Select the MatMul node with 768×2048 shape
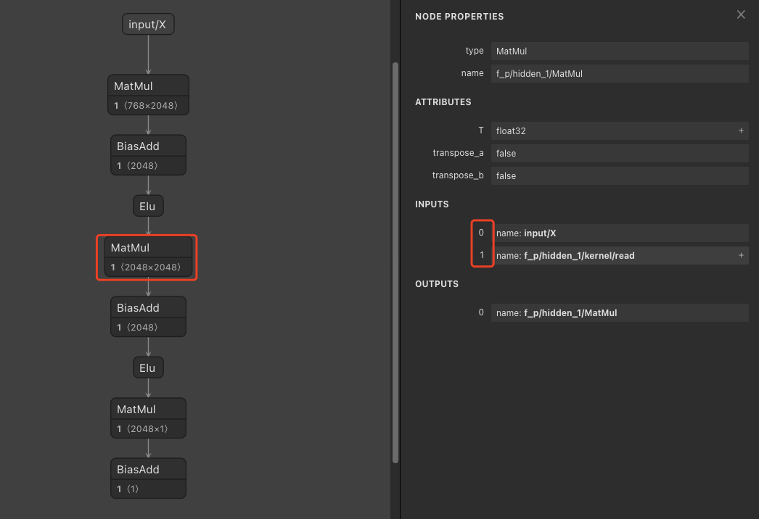759x519 pixels. (148, 94)
